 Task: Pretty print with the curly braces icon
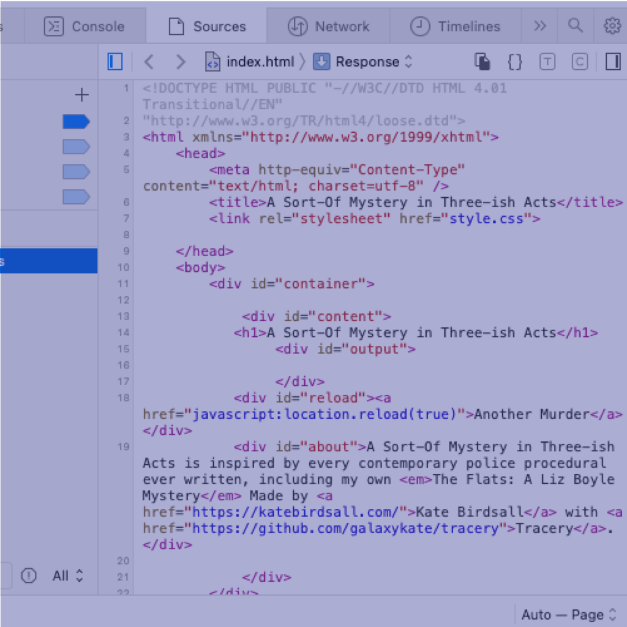tap(515, 62)
